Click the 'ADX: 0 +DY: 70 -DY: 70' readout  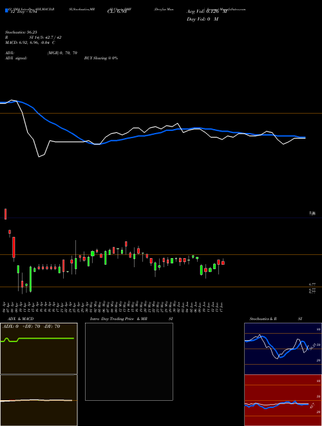(31, 327)
